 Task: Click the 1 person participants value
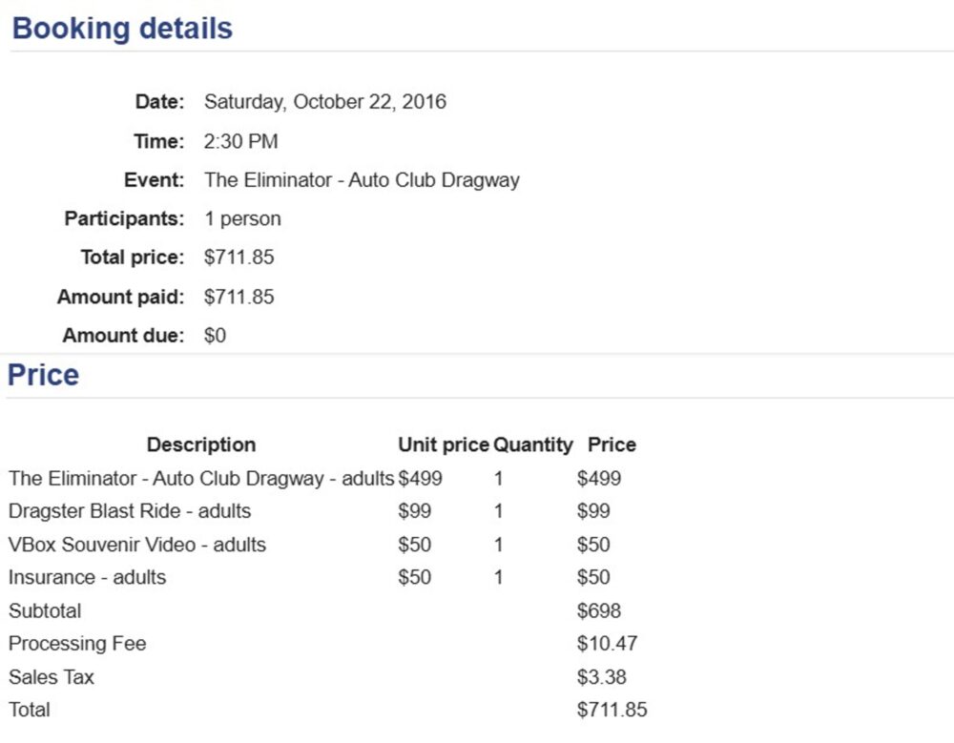point(242,218)
